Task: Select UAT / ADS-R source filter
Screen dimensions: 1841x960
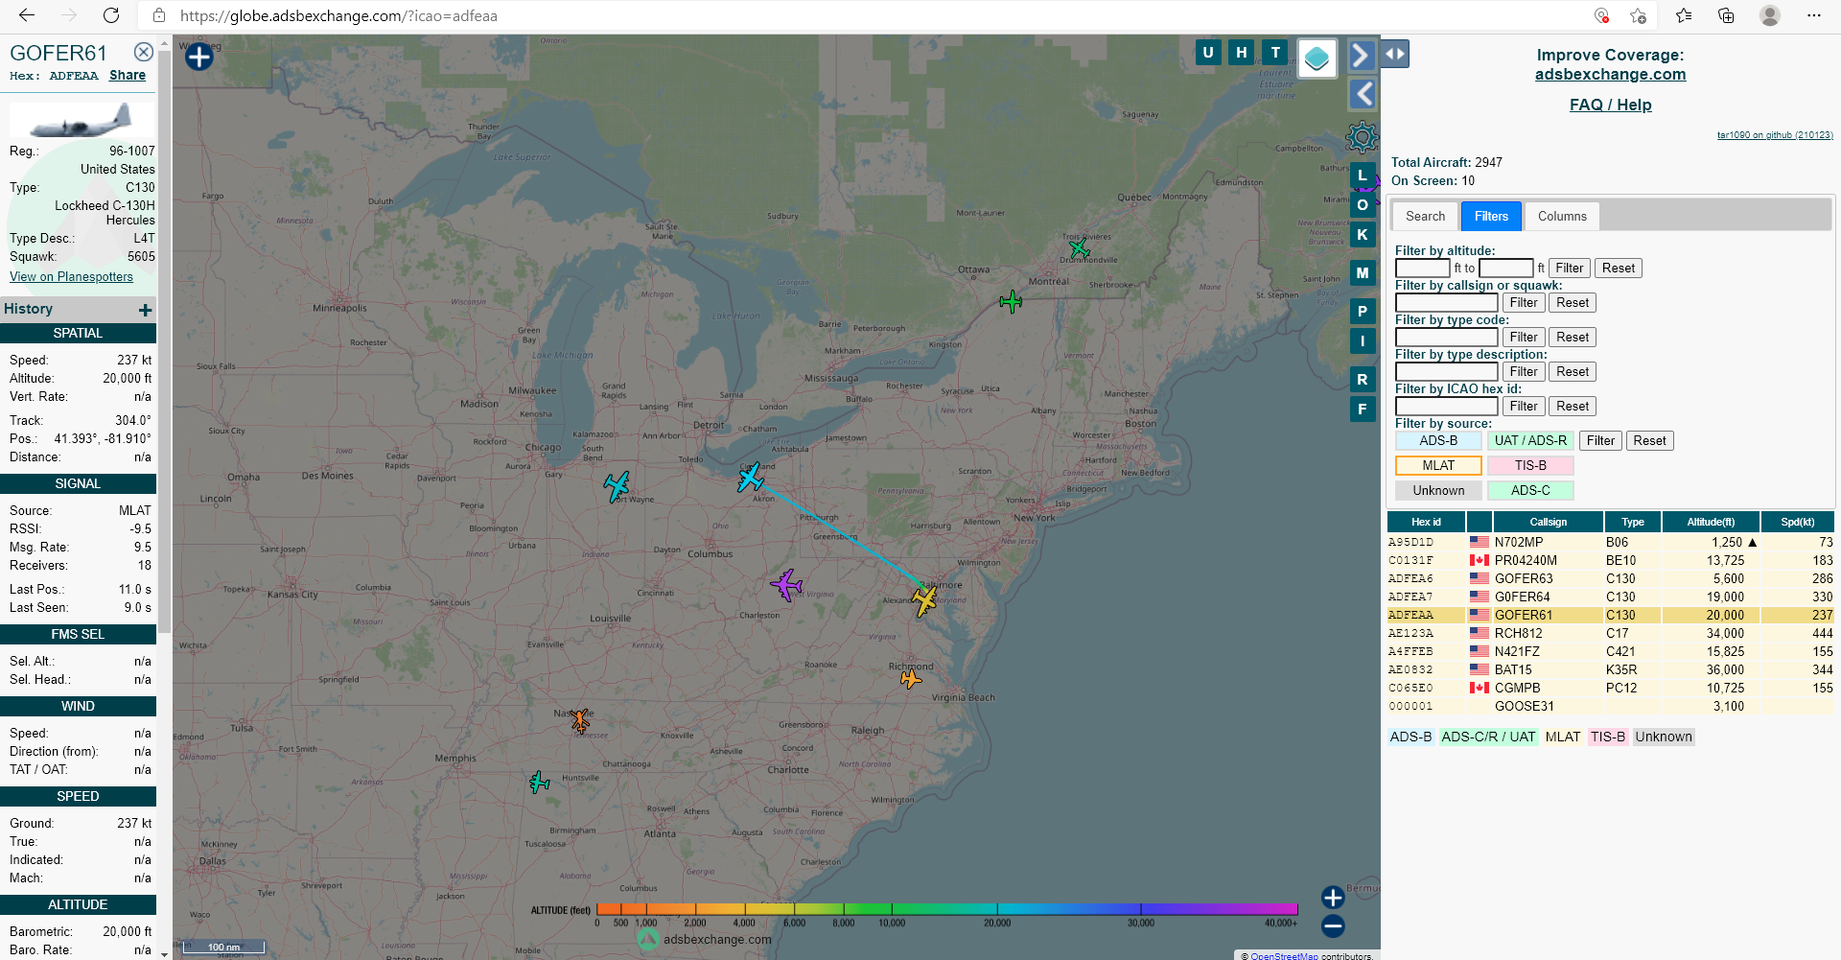Action: [1530, 441]
